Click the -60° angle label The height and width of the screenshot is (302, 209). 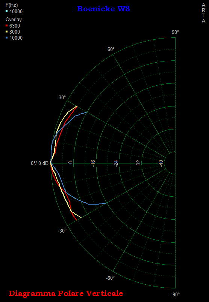click(x=110, y=278)
